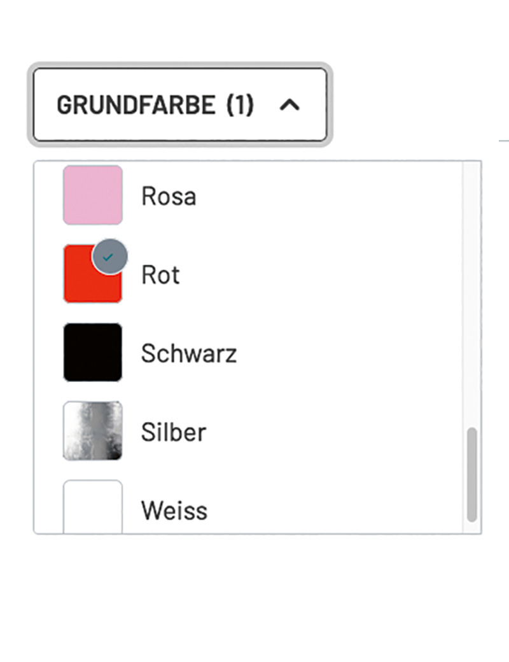
Task: Click the Grundfarbe (1) filter button
Action: [180, 105]
